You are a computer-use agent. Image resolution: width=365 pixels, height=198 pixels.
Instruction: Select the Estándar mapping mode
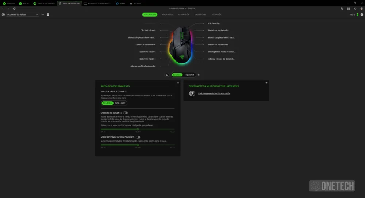pyautogui.click(x=177, y=75)
